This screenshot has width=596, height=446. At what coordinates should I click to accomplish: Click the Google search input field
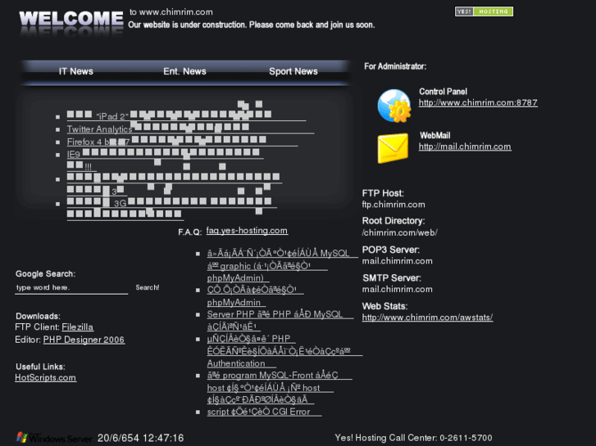[71, 288]
